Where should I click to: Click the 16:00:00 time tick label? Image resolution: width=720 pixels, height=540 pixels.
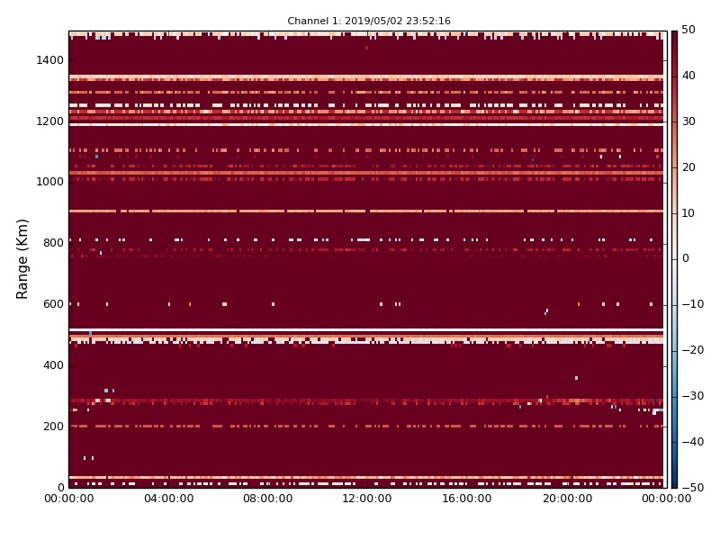tap(466, 499)
